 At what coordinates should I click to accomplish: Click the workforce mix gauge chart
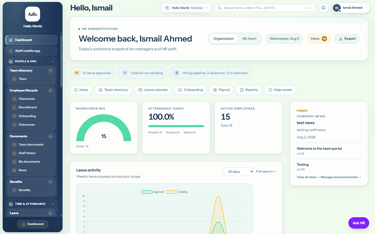tap(104, 128)
